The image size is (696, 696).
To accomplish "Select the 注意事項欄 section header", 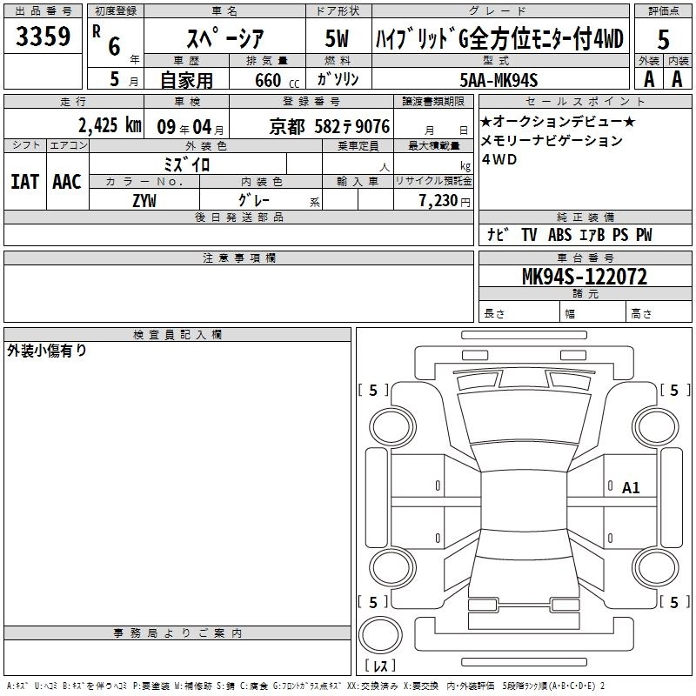I will point(238,258).
